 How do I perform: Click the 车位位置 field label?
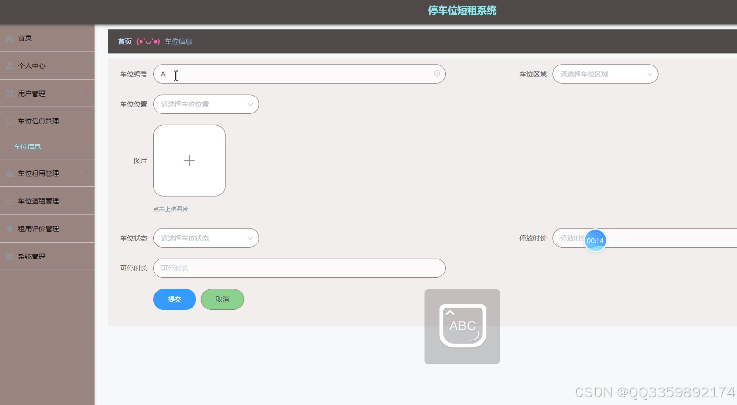(x=134, y=104)
